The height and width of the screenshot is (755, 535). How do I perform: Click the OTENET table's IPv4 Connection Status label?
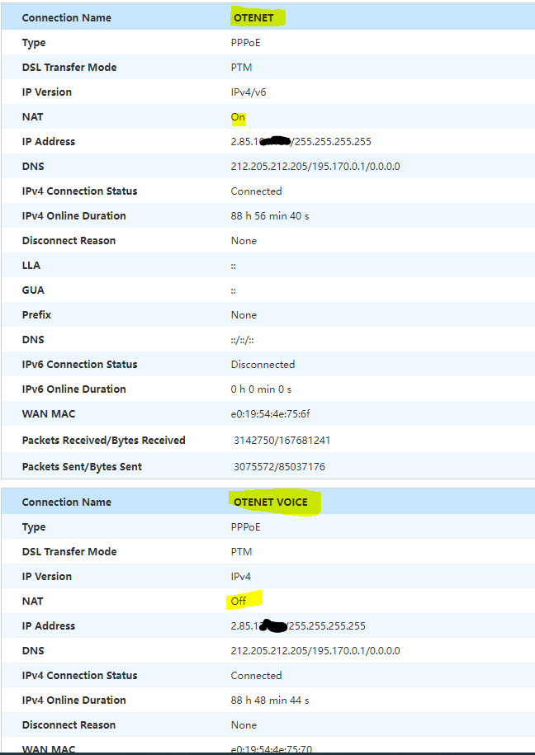[x=79, y=191]
